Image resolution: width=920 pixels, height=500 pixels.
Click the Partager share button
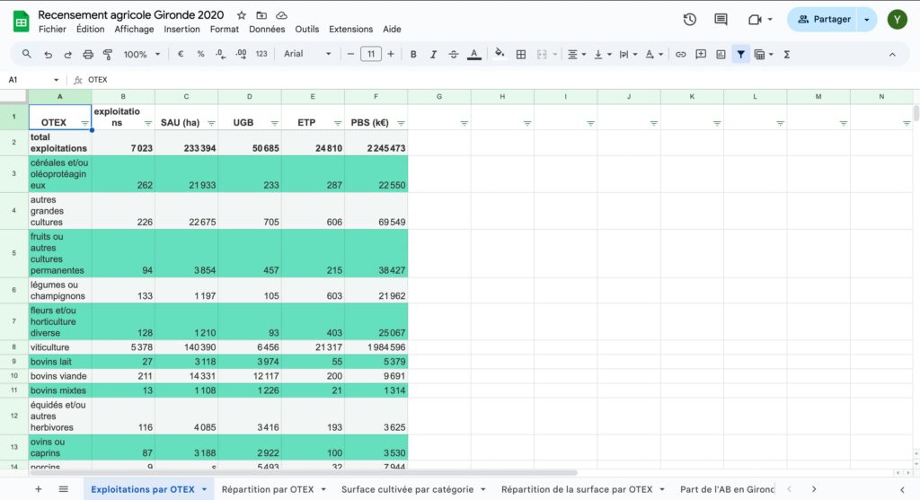tap(821, 20)
